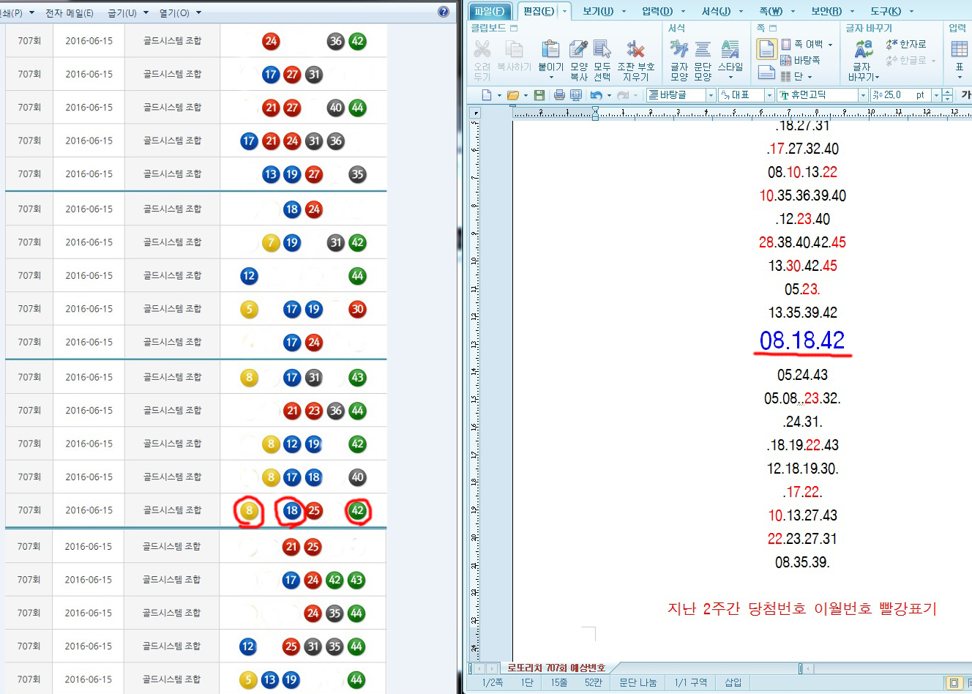Screen dimensions: 972x694
Task: Toggle 삽입 insert mode in status bar
Action: (x=733, y=682)
